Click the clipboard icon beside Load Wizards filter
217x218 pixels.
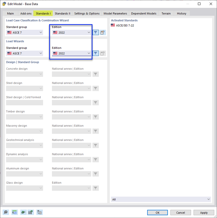pos(103,53)
